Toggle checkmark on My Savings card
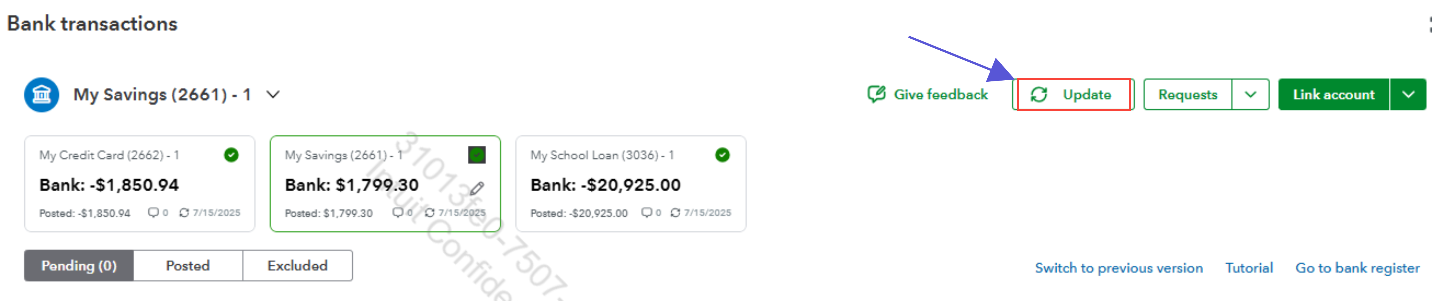The width and height of the screenshot is (1432, 301). click(x=476, y=155)
